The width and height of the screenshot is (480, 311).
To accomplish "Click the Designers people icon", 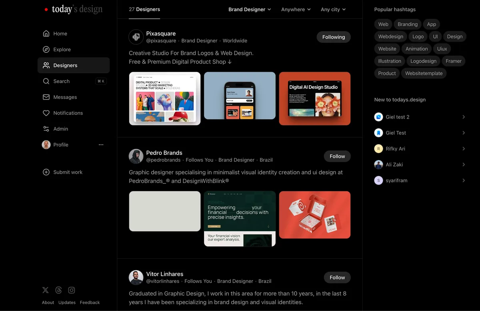I will [46, 65].
